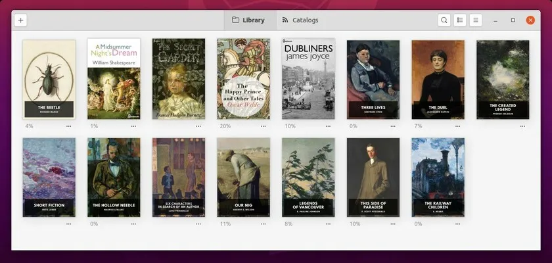552x263 pixels.
Task: Open Legends of Vancouver cover
Action: 308,178
